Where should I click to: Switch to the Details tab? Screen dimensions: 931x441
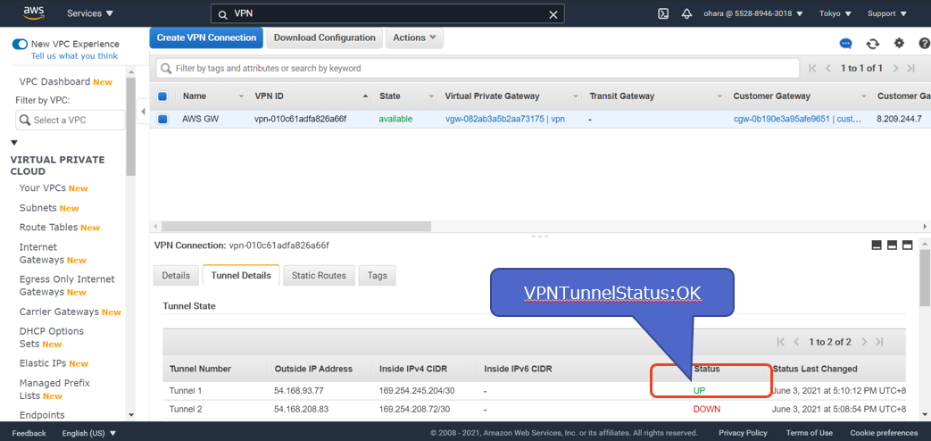click(176, 276)
